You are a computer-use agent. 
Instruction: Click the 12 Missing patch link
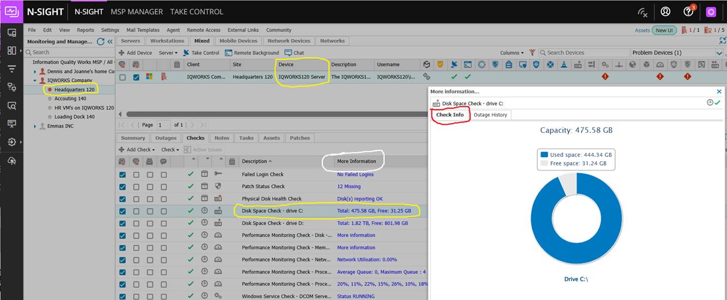349,187
